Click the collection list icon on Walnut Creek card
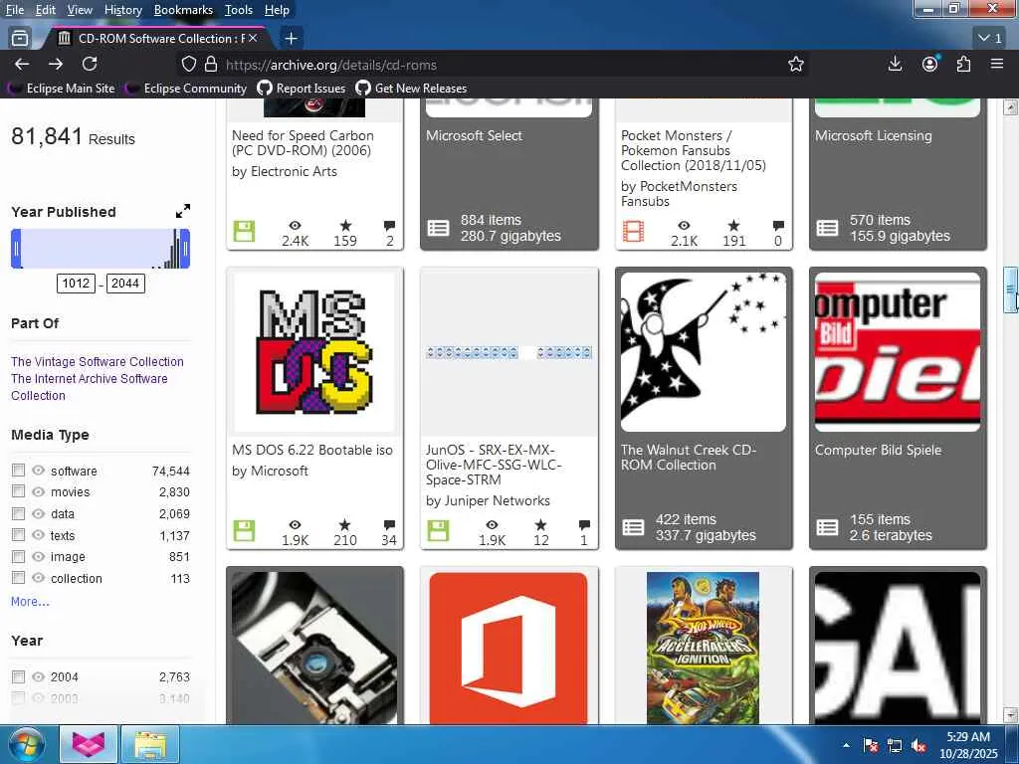Screen dimensions: 1019x764 pyautogui.click(x=633, y=527)
